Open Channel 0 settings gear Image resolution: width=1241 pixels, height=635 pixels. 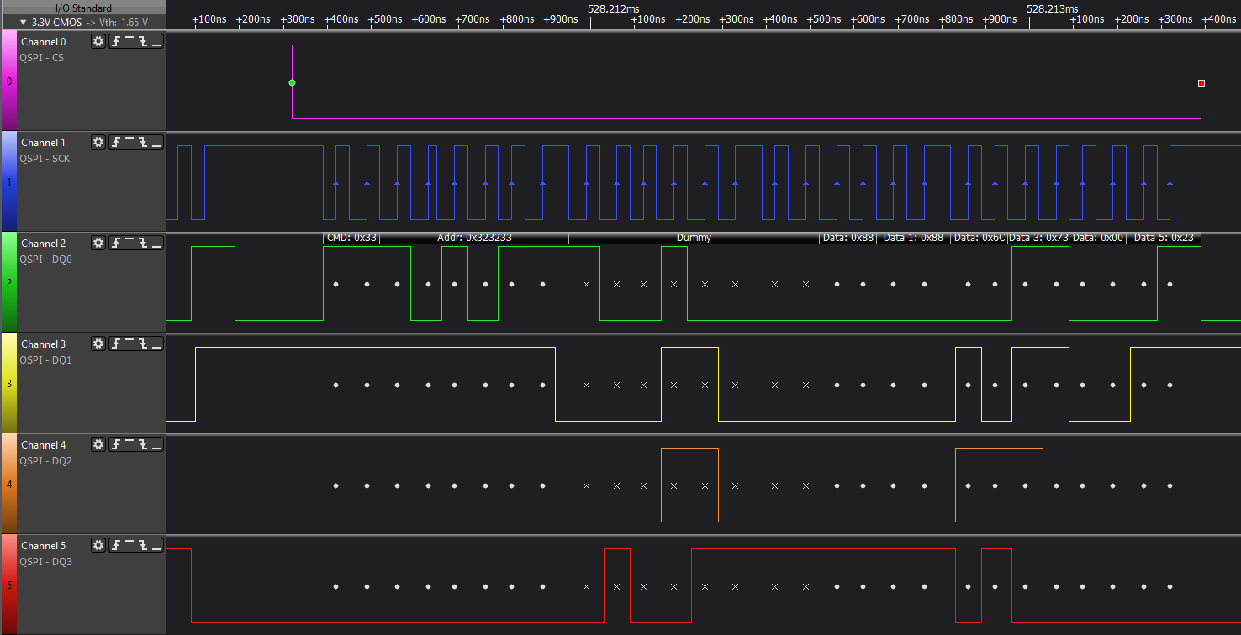click(x=98, y=42)
